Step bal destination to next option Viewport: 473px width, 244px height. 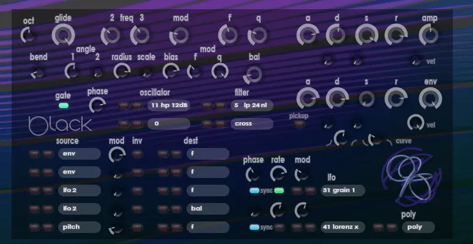(x=176, y=209)
